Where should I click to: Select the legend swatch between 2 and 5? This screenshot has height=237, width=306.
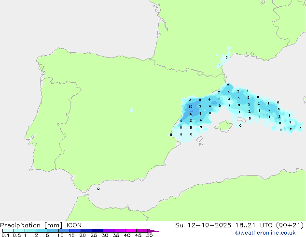click(x=42, y=231)
